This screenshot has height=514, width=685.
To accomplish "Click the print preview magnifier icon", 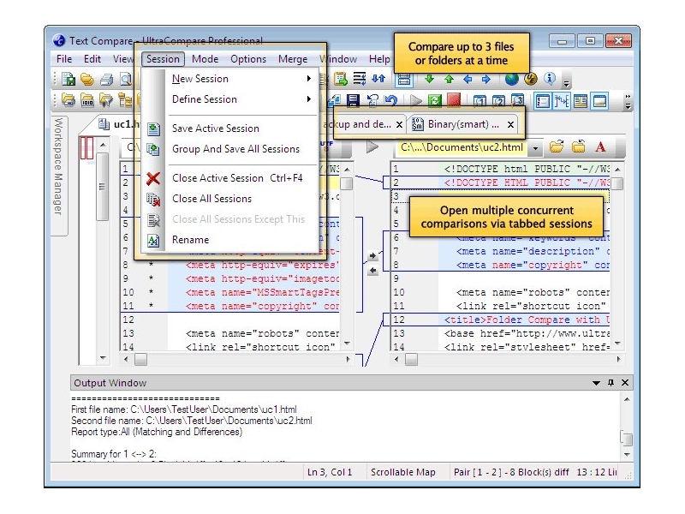I will pos(126,79).
